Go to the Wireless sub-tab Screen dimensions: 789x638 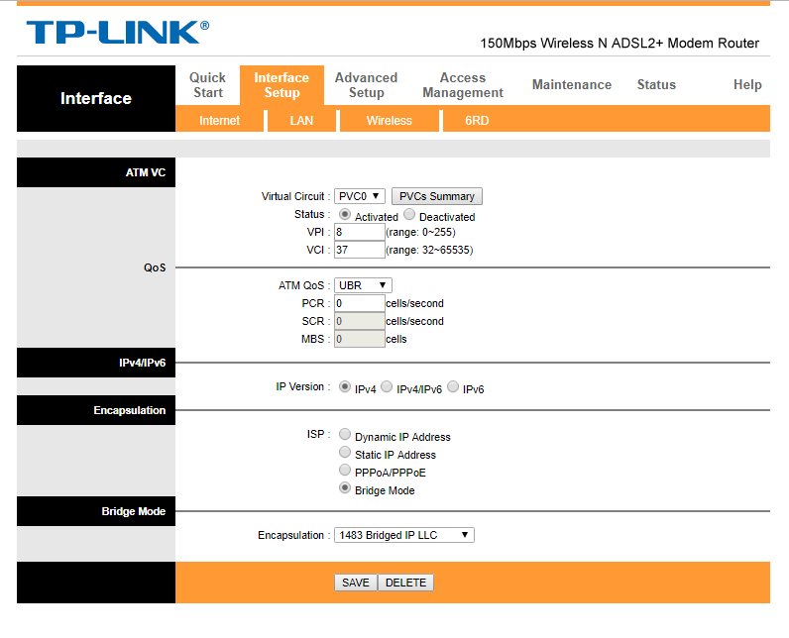coord(389,121)
